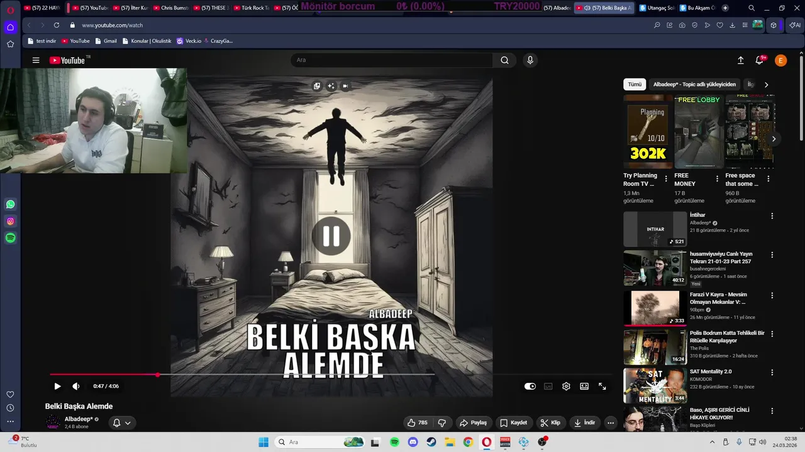
Task: Select the Tümü filter chip
Action: coord(635,84)
